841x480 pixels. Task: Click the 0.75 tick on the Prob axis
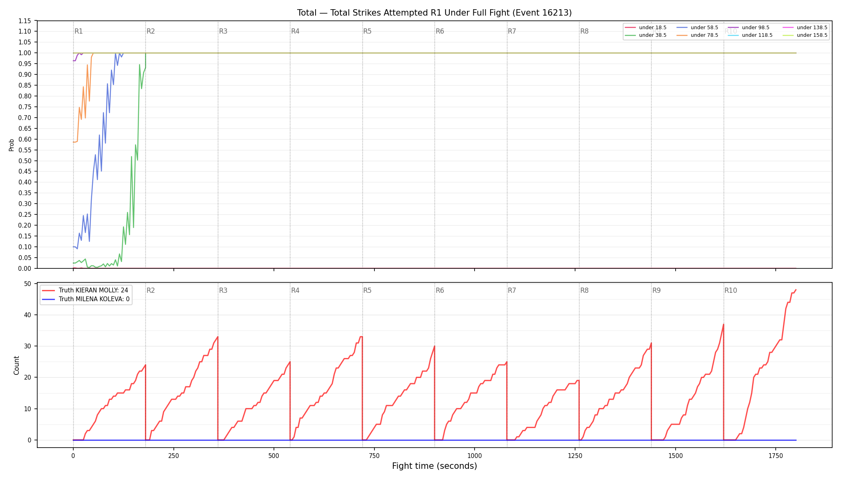[25, 107]
